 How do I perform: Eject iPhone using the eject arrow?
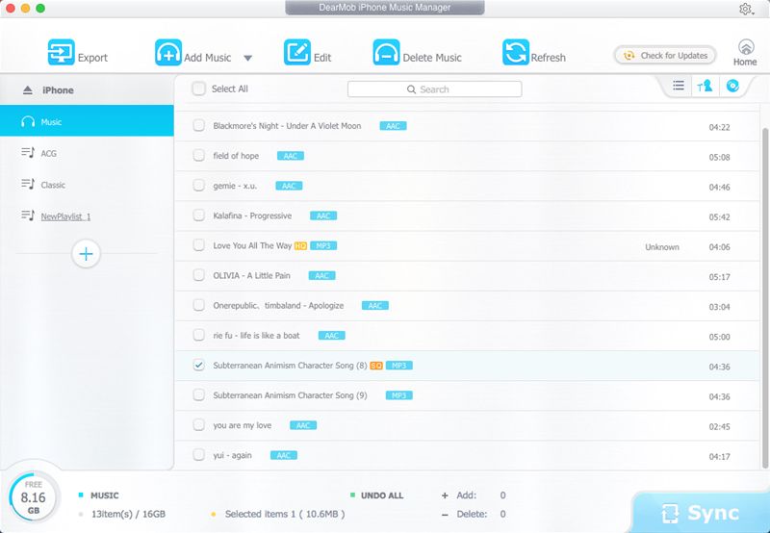coord(27,90)
